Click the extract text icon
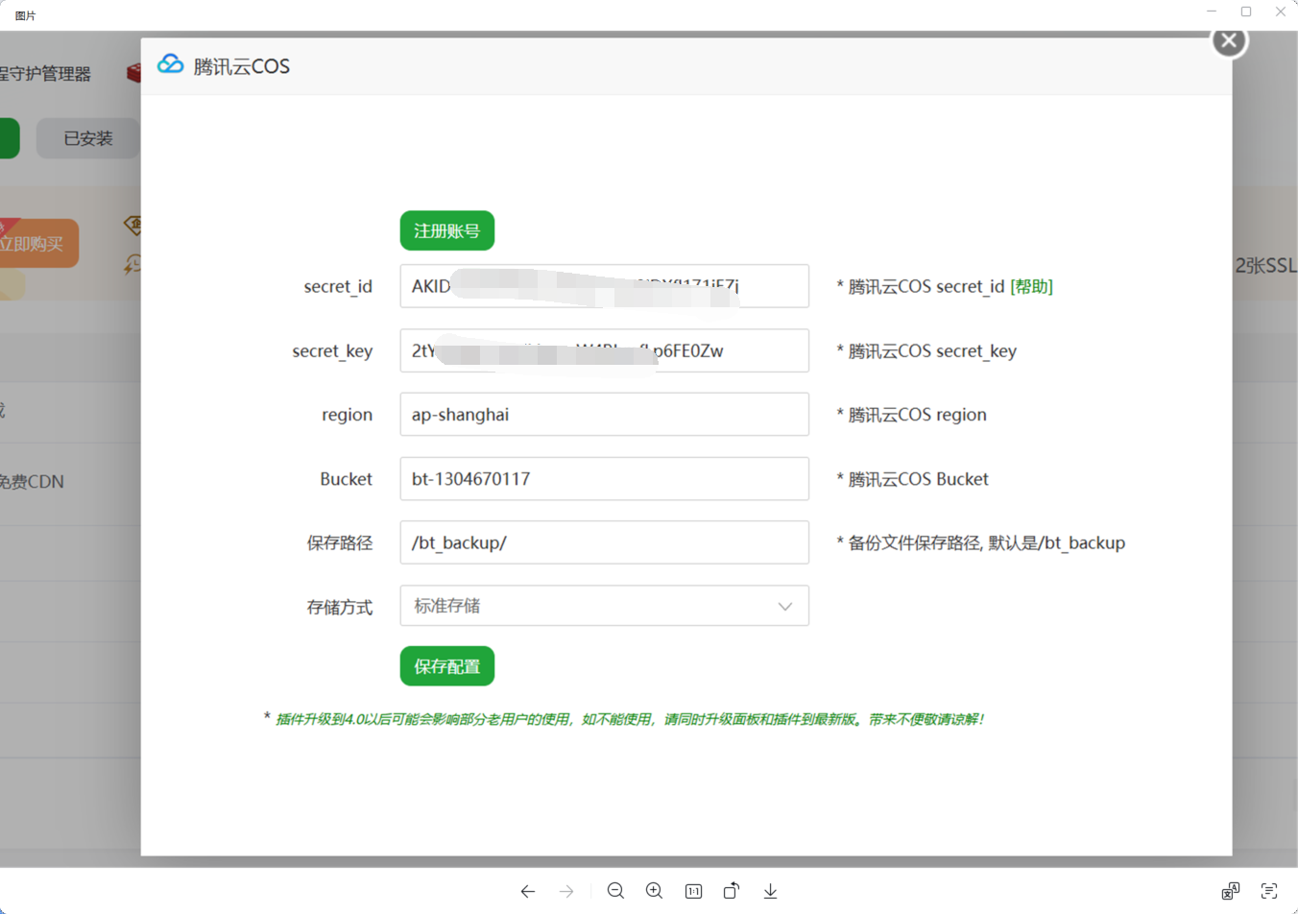Image resolution: width=1298 pixels, height=914 pixels. coord(1269,891)
